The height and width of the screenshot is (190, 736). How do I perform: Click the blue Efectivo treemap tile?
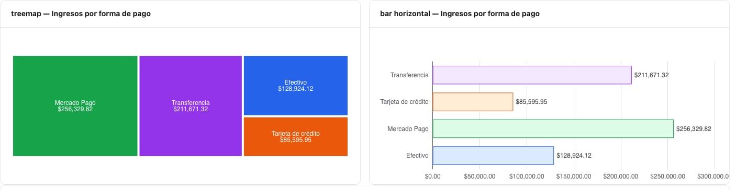[296, 86]
